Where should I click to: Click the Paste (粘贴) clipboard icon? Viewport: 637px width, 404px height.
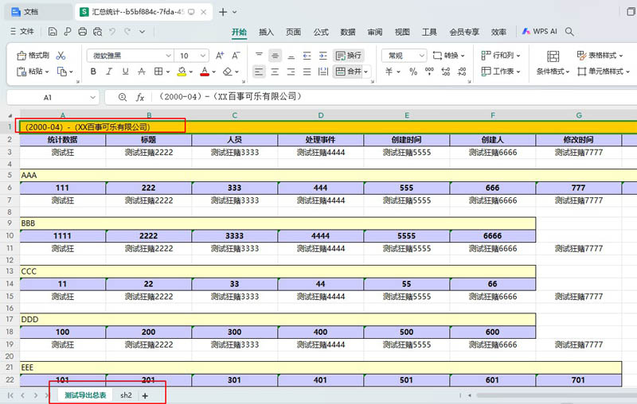coord(21,72)
